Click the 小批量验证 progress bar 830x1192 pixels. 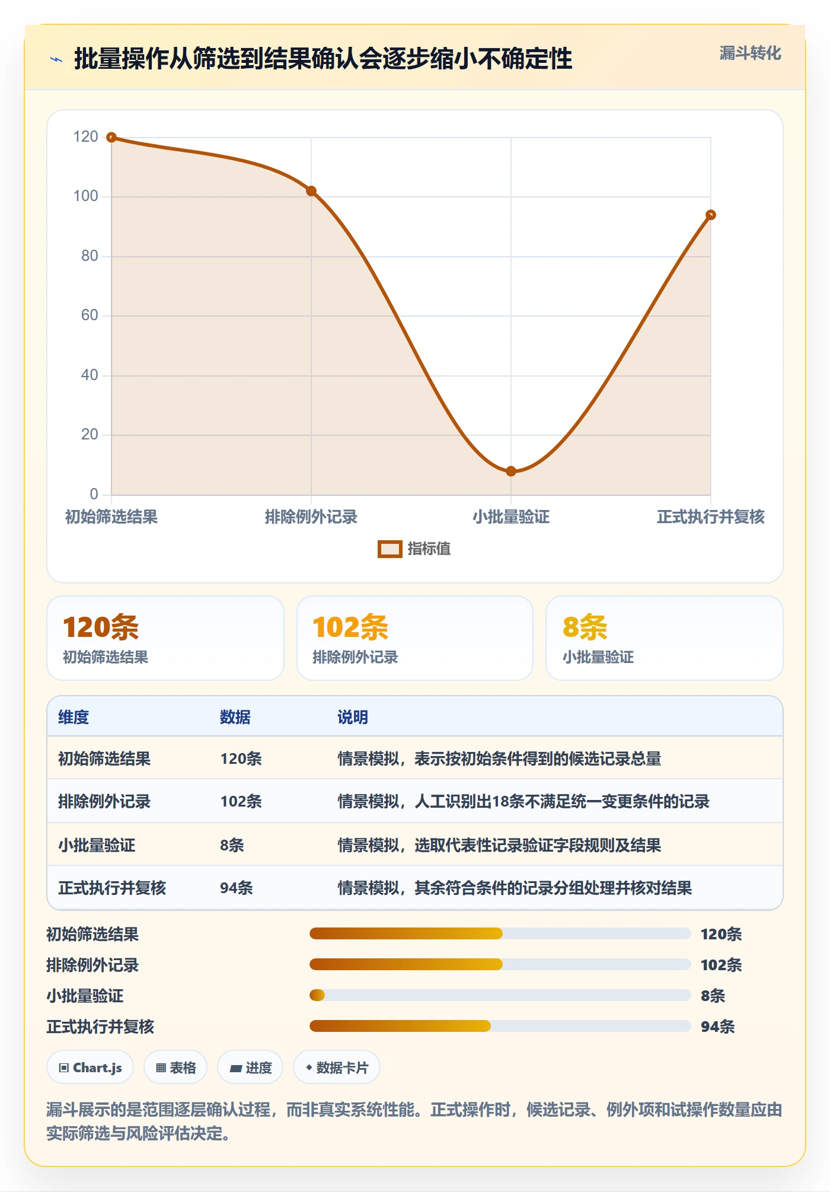pos(500,996)
